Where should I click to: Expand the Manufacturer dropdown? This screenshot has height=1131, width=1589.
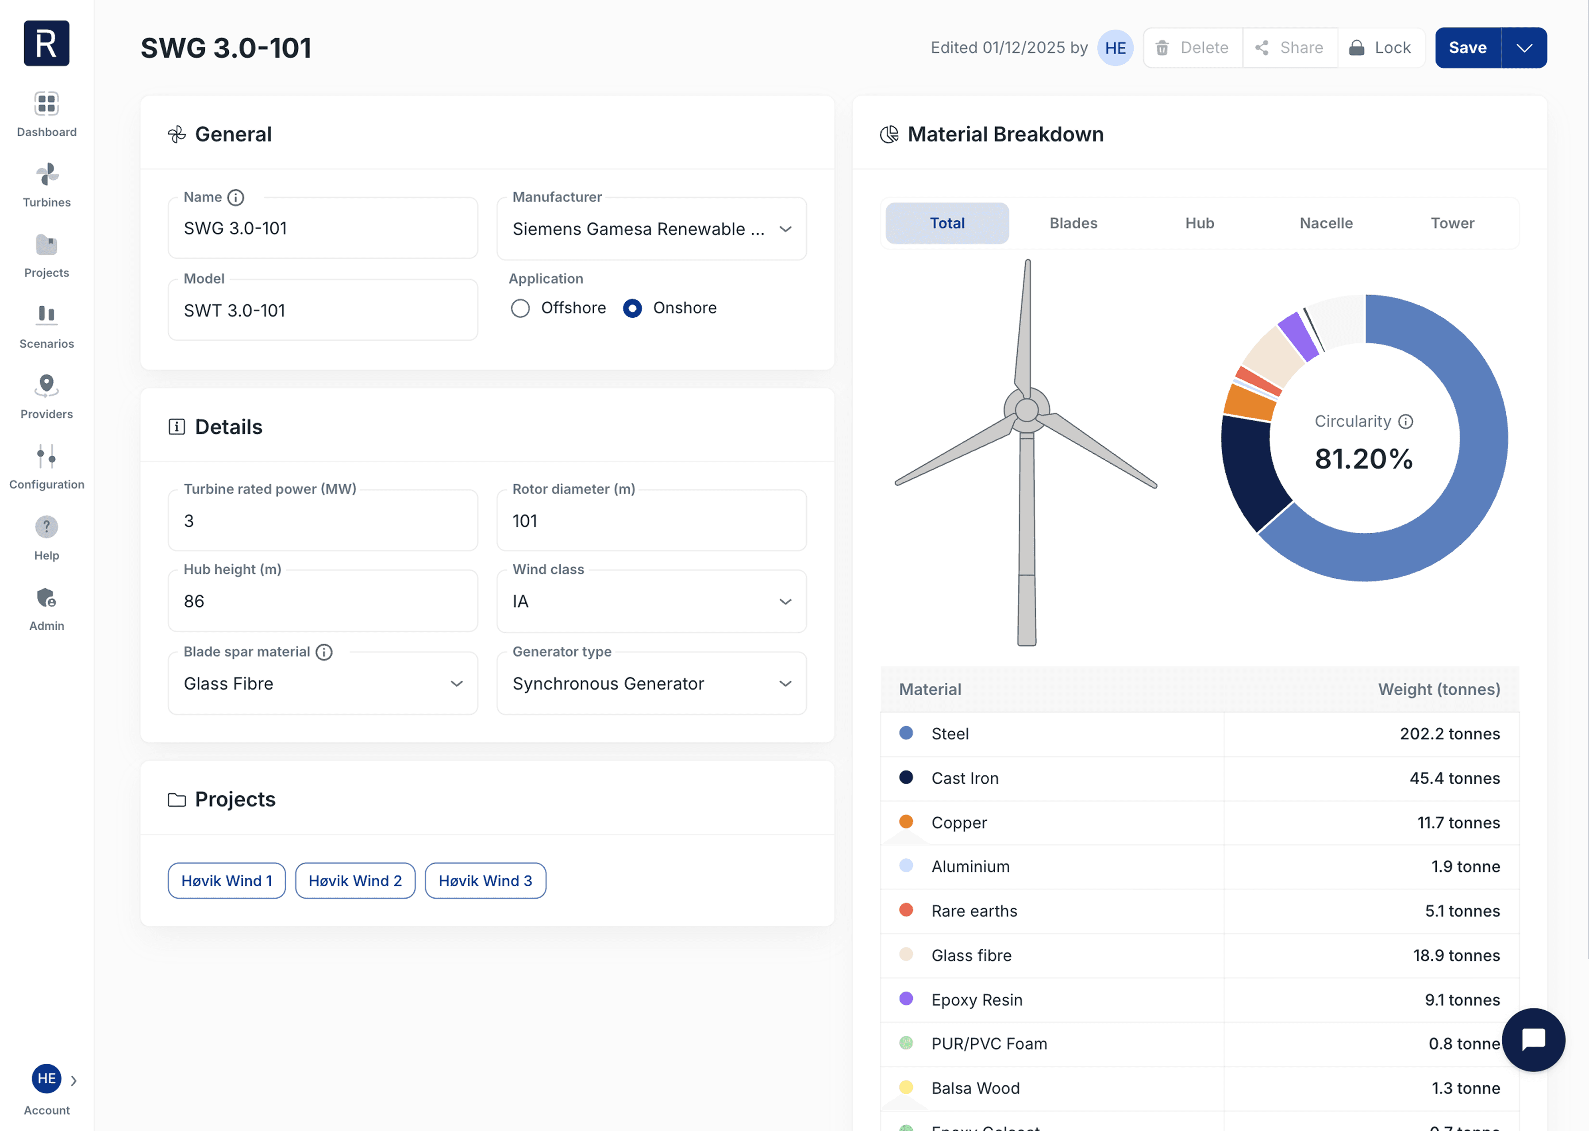[x=785, y=229]
